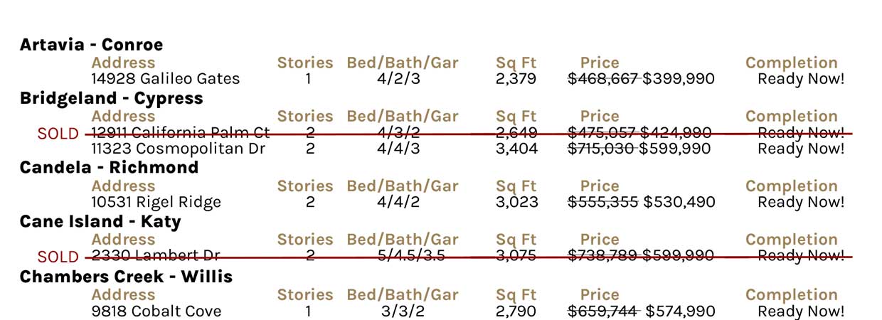Click the Sq Ft column header under Candela
The height and width of the screenshot is (320, 882).
pos(516,186)
